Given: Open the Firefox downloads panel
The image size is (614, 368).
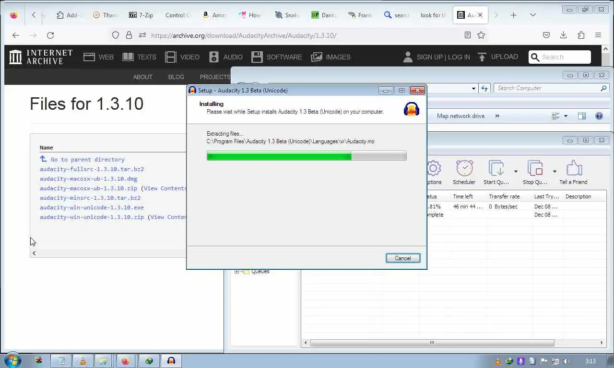Looking at the screenshot, I should tap(564, 35).
